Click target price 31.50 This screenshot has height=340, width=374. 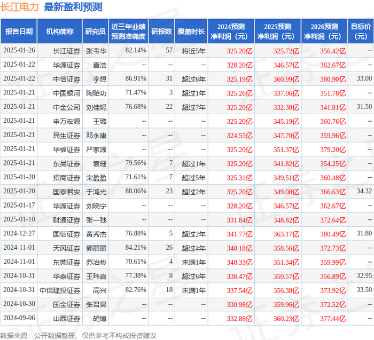point(364,107)
